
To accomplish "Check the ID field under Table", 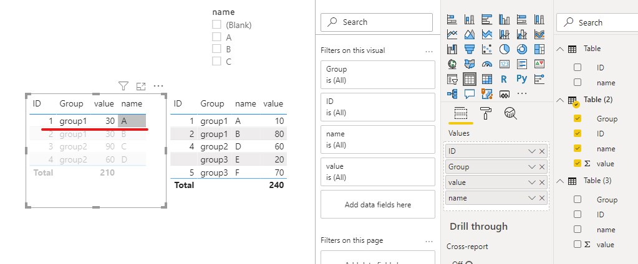I will coord(578,67).
